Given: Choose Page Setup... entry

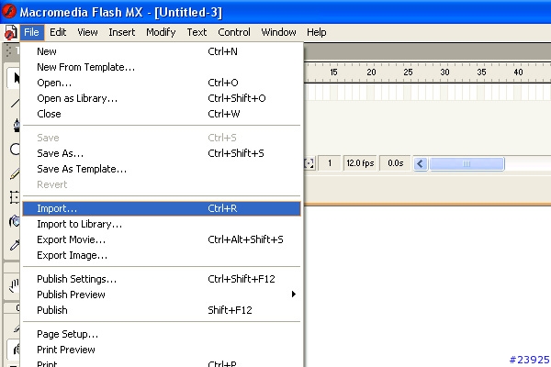Looking at the screenshot, I should [x=162, y=334].
